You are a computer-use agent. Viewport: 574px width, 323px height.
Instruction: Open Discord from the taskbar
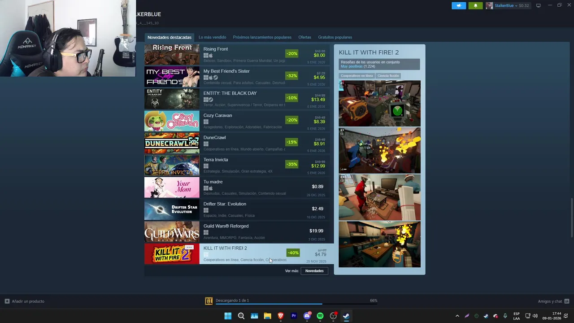pyautogui.click(x=307, y=316)
